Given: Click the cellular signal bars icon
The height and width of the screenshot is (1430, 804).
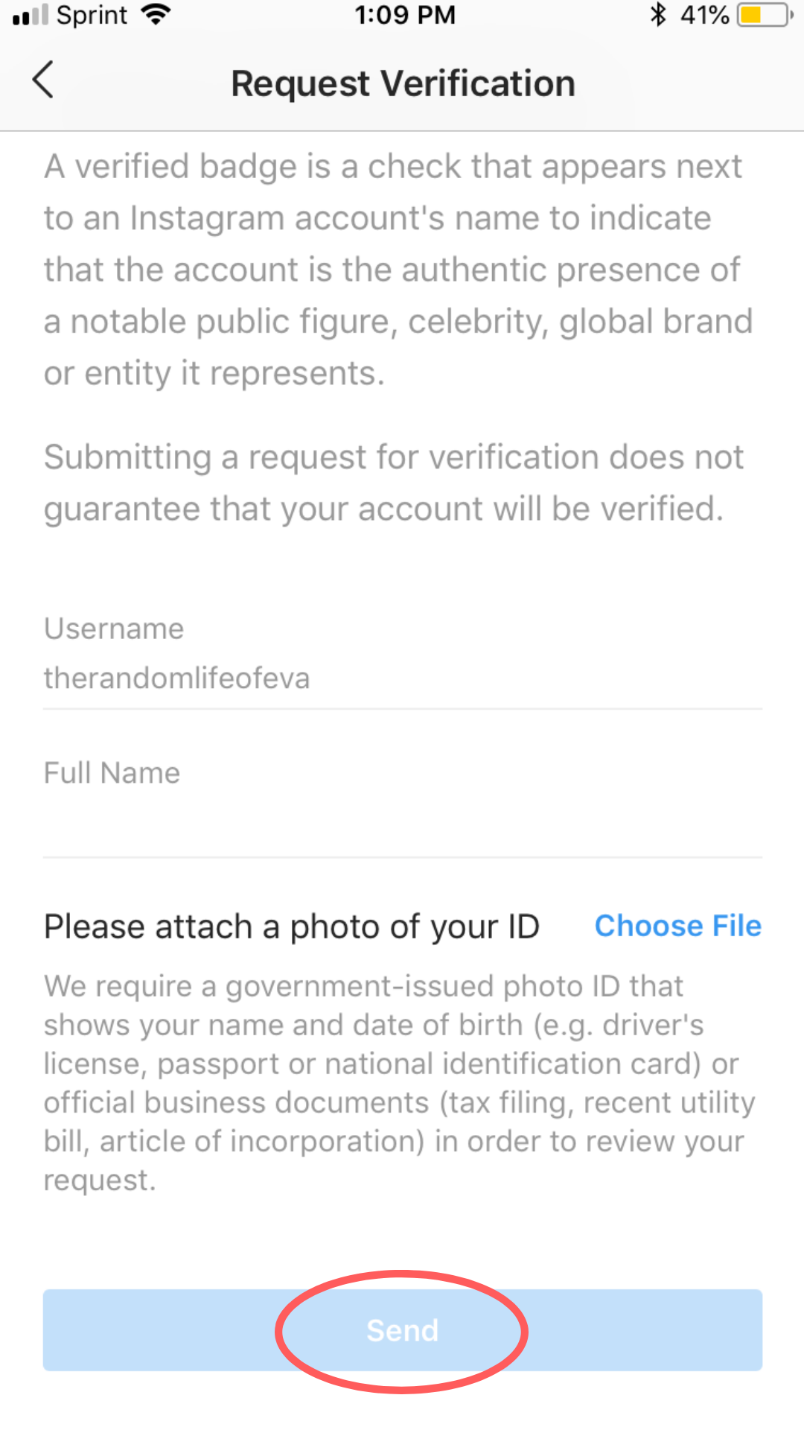Looking at the screenshot, I should (x=30, y=16).
